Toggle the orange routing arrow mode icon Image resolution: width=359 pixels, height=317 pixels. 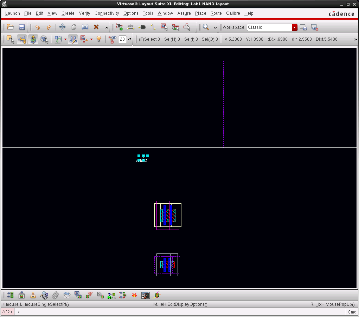tap(22, 39)
